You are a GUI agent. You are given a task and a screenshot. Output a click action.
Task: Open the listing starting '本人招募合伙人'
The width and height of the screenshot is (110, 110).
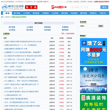point(22,81)
